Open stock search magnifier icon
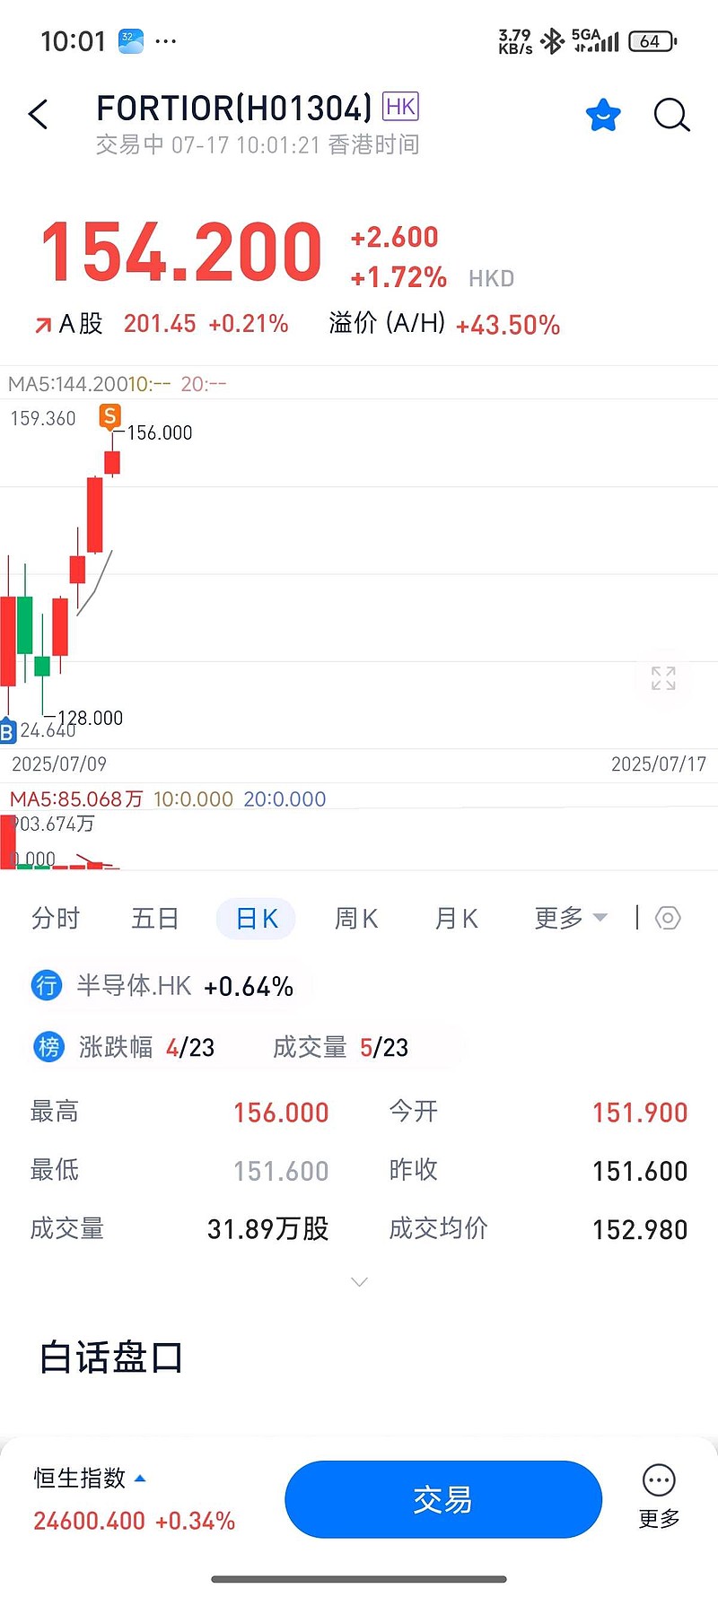 tap(671, 115)
